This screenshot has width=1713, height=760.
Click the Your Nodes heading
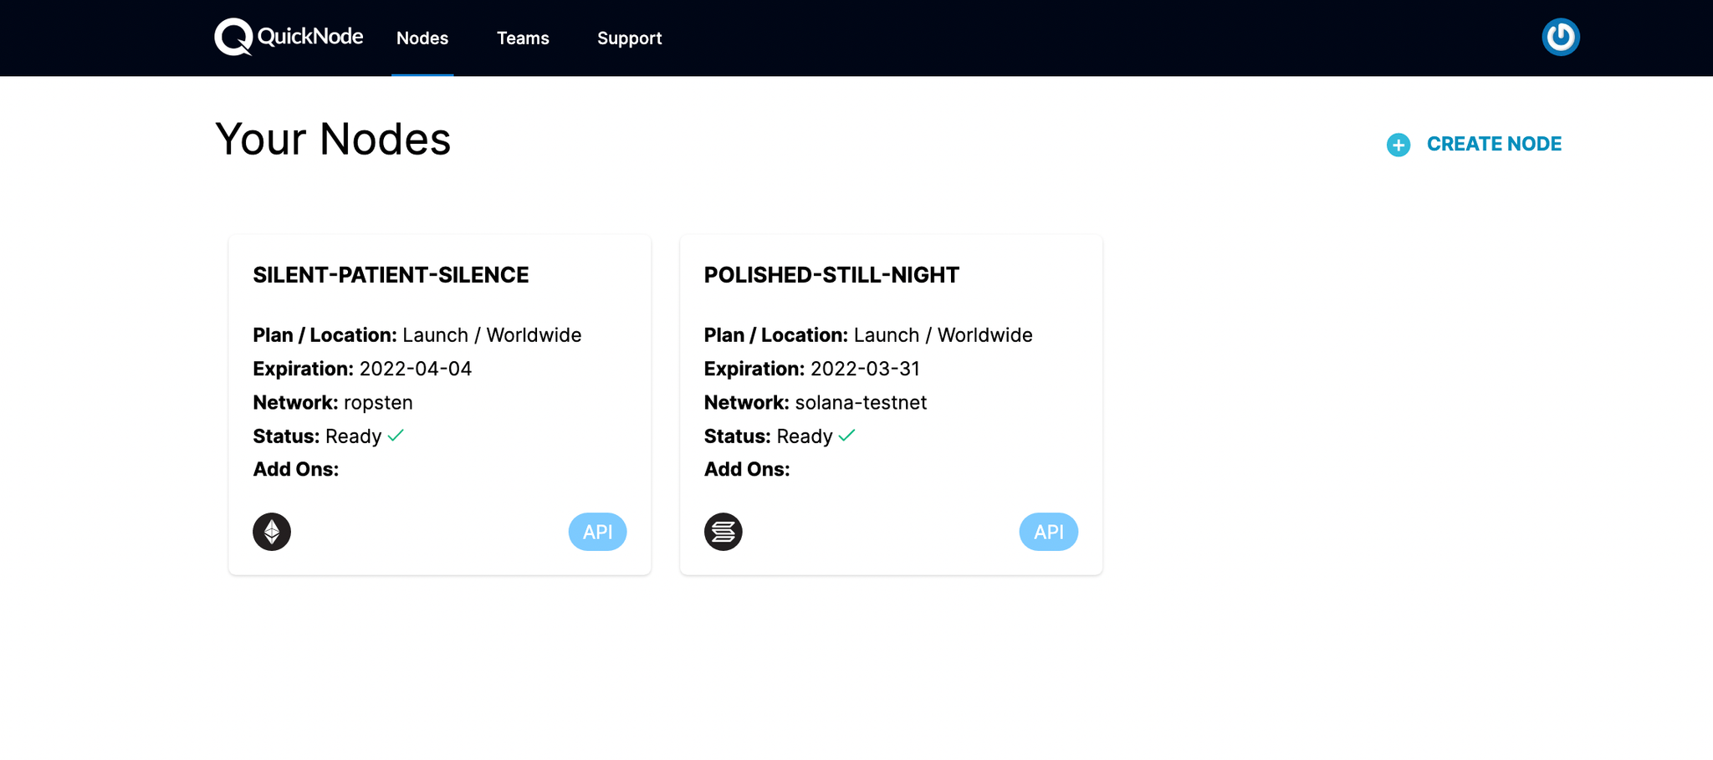(333, 139)
